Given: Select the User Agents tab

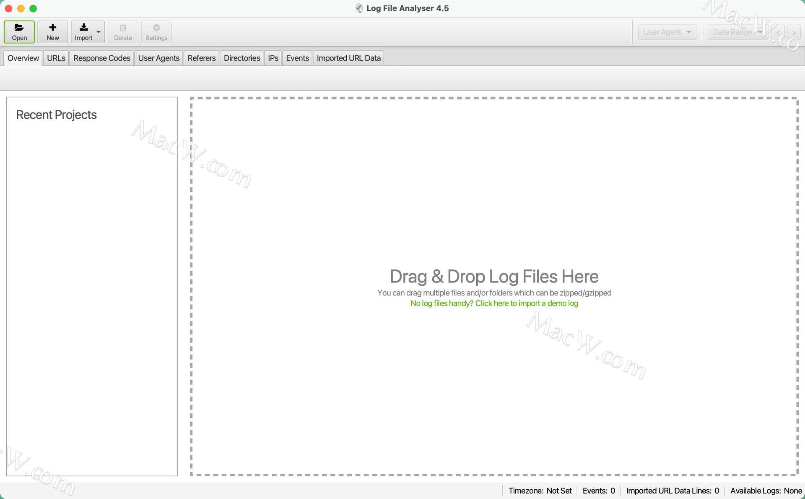Looking at the screenshot, I should pos(158,58).
